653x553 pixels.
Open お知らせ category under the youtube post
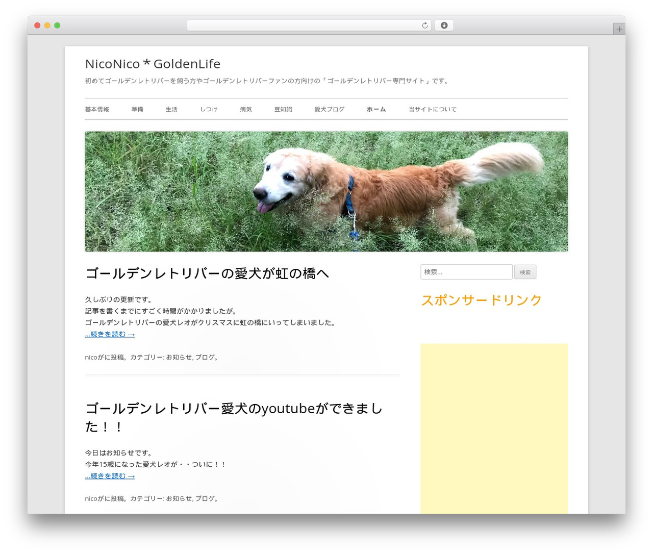tap(179, 498)
